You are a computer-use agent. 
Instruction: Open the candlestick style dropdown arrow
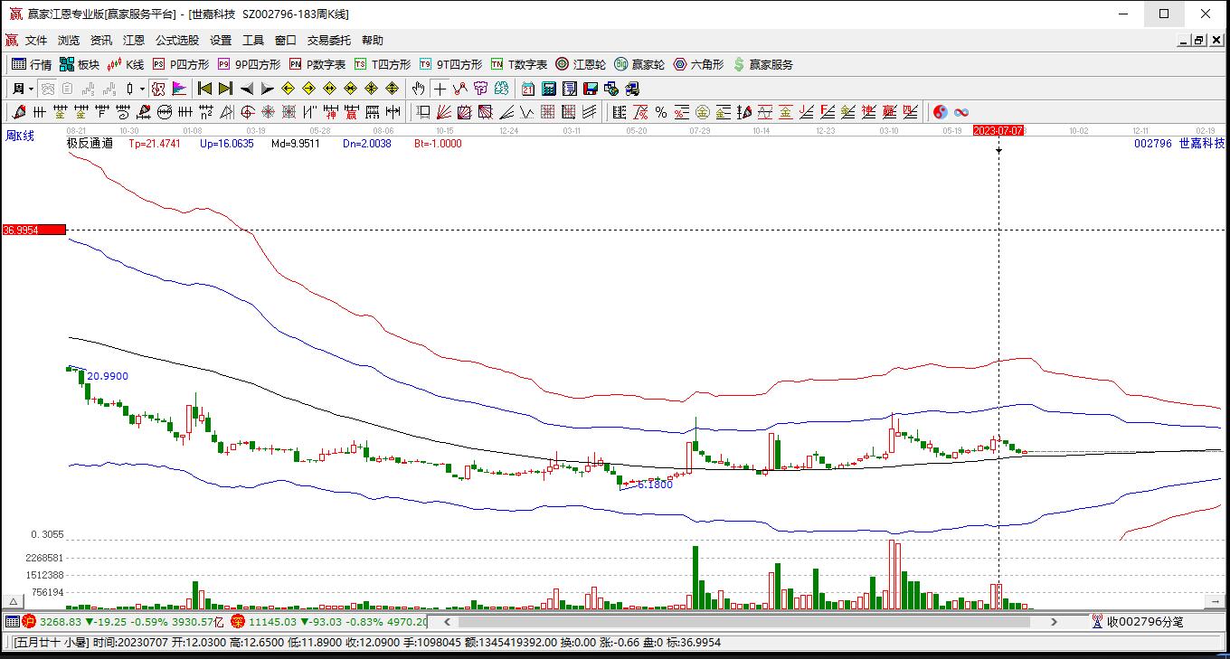pos(142,89)
